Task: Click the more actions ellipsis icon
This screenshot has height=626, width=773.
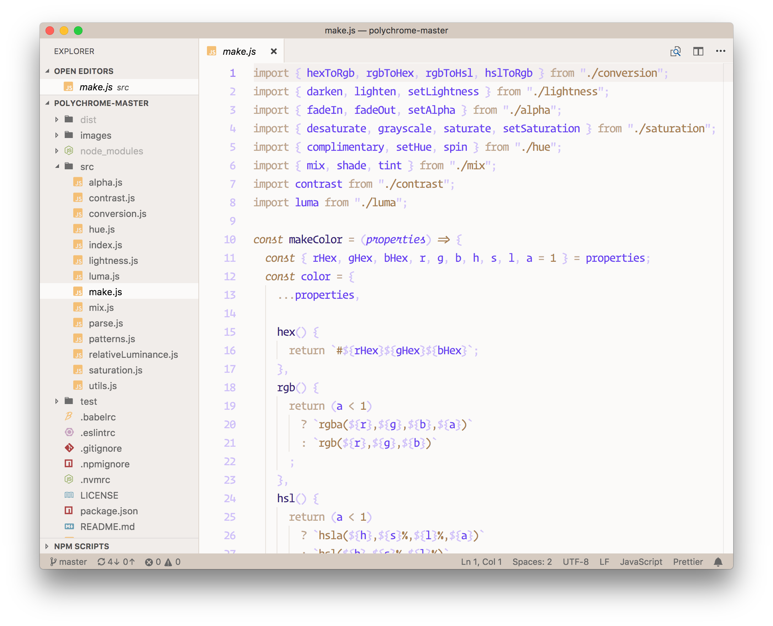Action: point(722,51)
